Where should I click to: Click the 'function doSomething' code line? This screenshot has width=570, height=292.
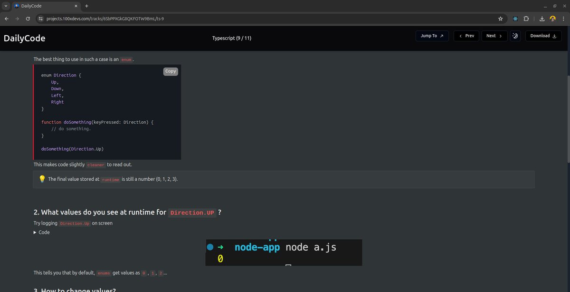(x=97, y=122)
